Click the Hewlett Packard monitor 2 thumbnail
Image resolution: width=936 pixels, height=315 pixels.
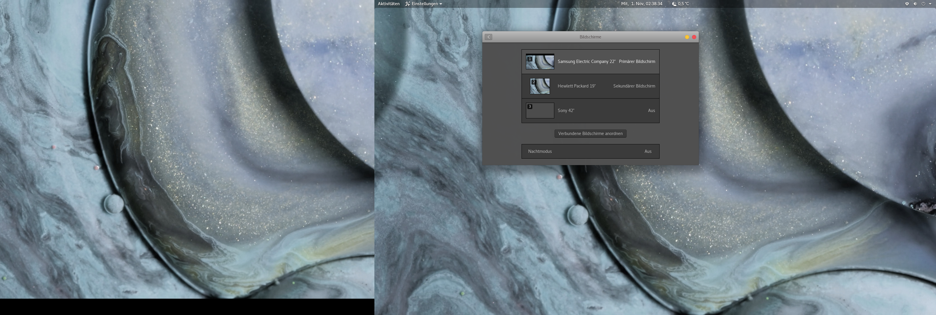[540, 86]
